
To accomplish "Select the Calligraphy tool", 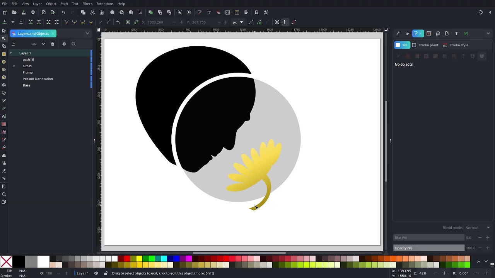I will tap(4, 108).
